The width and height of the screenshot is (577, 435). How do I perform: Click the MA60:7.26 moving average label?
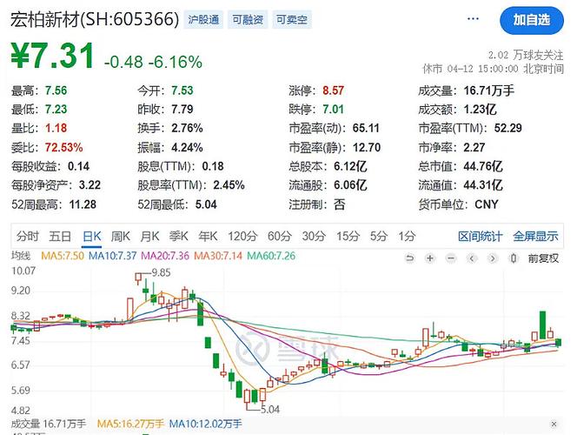(271, 256)
